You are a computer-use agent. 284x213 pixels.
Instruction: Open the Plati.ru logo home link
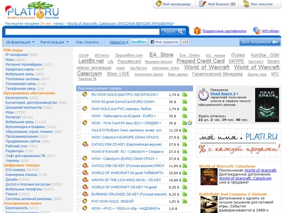coord(32,11)
